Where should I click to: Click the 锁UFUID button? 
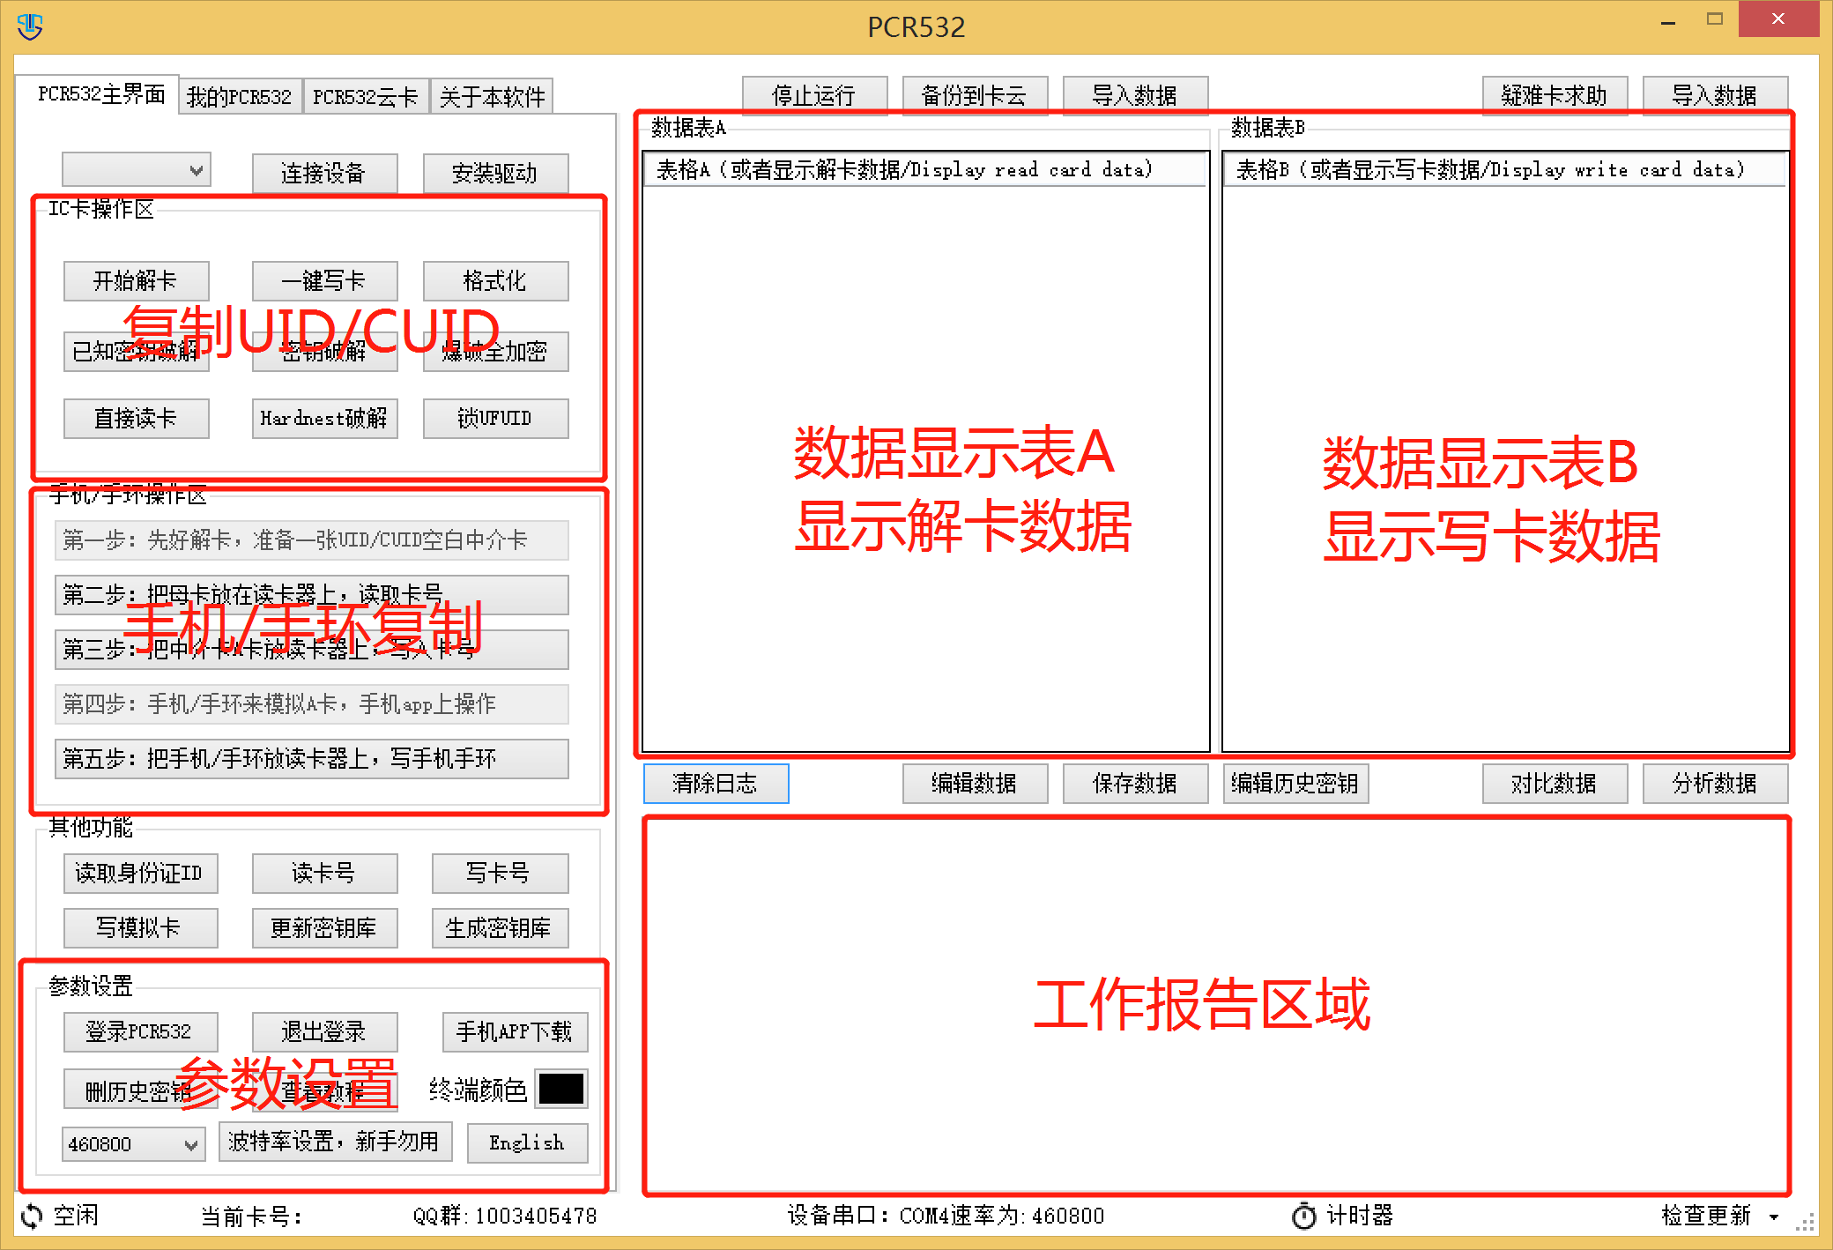tap(495, 418)
